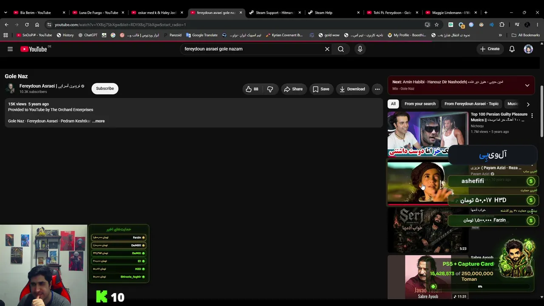Open the apps grid in bookmarks bar
Screen dimensions: 544x306
pos(6,35)
